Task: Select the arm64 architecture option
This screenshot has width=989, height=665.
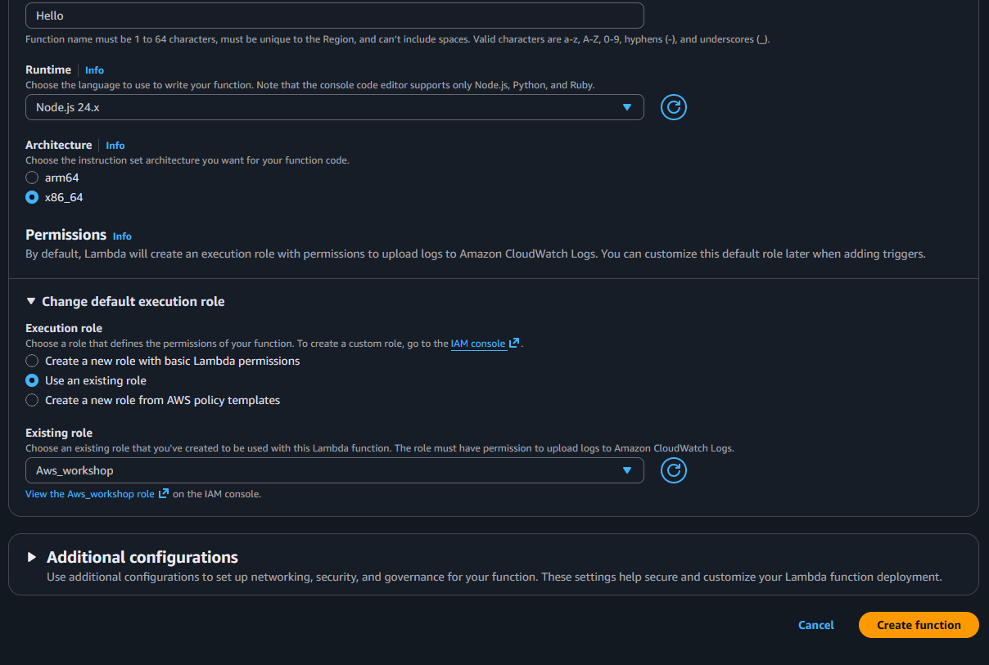Action: [x=32, y=177]
